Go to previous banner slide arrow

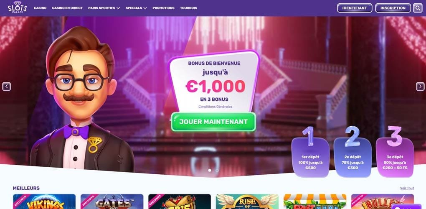click(7, 87)
